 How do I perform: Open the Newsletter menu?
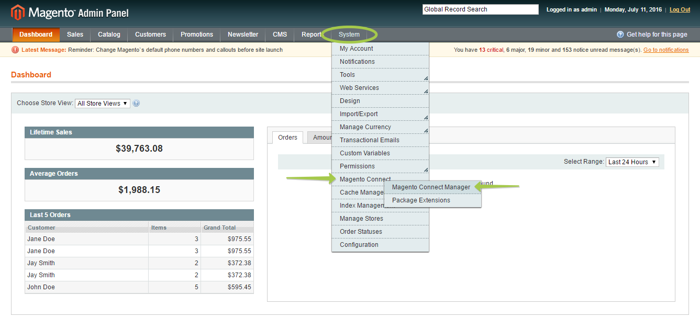coord(243,35)
